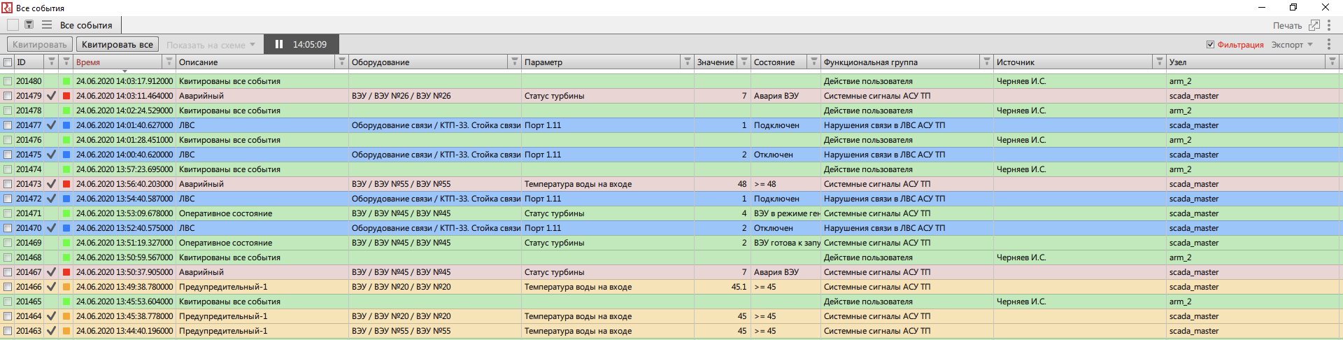Viewport: 1343px width, 340px height.
Task: Click the acknowledged checkmark of event 201479
Action: click(x=51, y=96)
